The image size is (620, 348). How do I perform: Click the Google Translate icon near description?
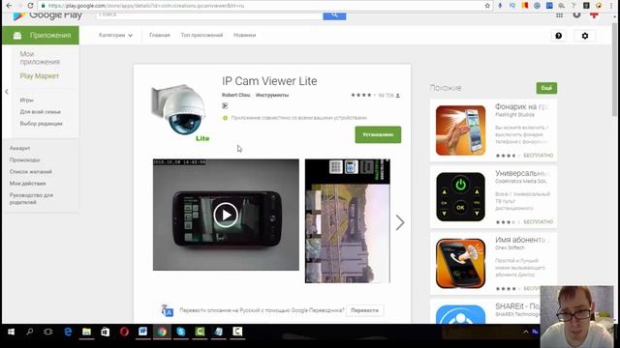(x=168, y=310)
